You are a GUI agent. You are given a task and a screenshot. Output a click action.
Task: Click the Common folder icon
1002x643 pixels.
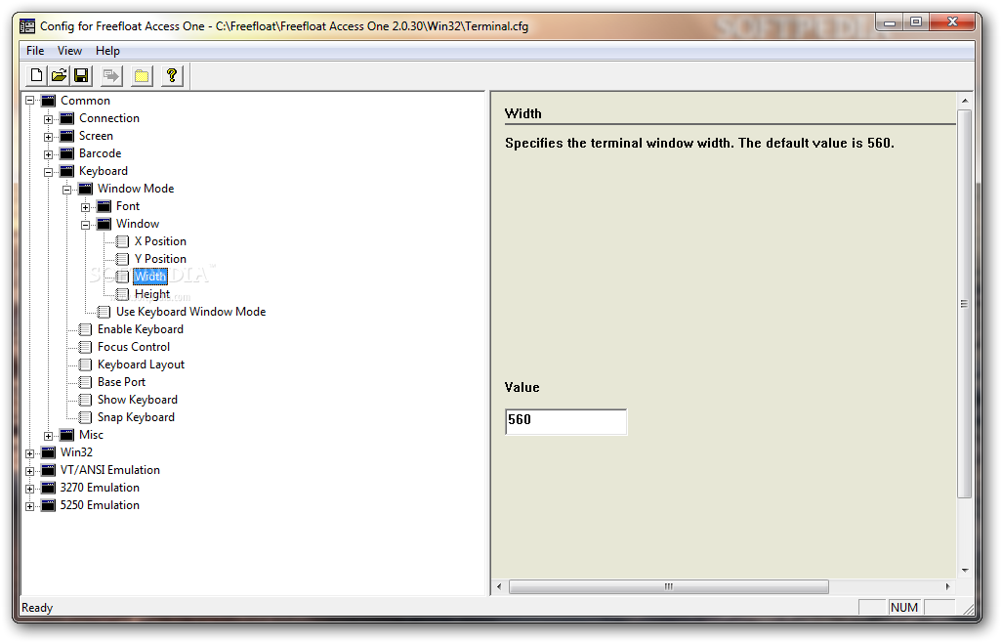48,101
